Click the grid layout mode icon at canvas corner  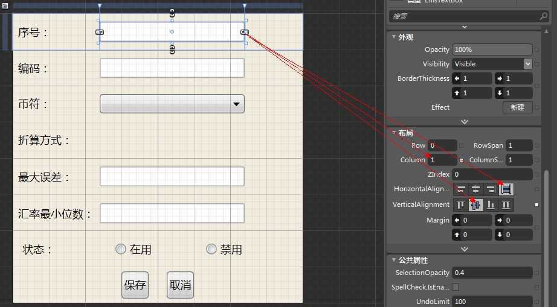(5, 5)
